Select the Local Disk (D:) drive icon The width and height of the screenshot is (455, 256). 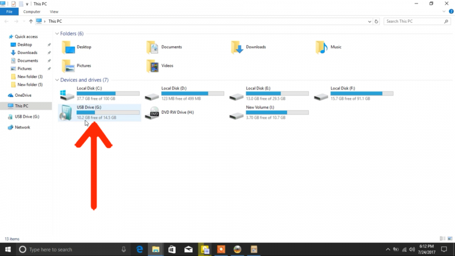152,97
